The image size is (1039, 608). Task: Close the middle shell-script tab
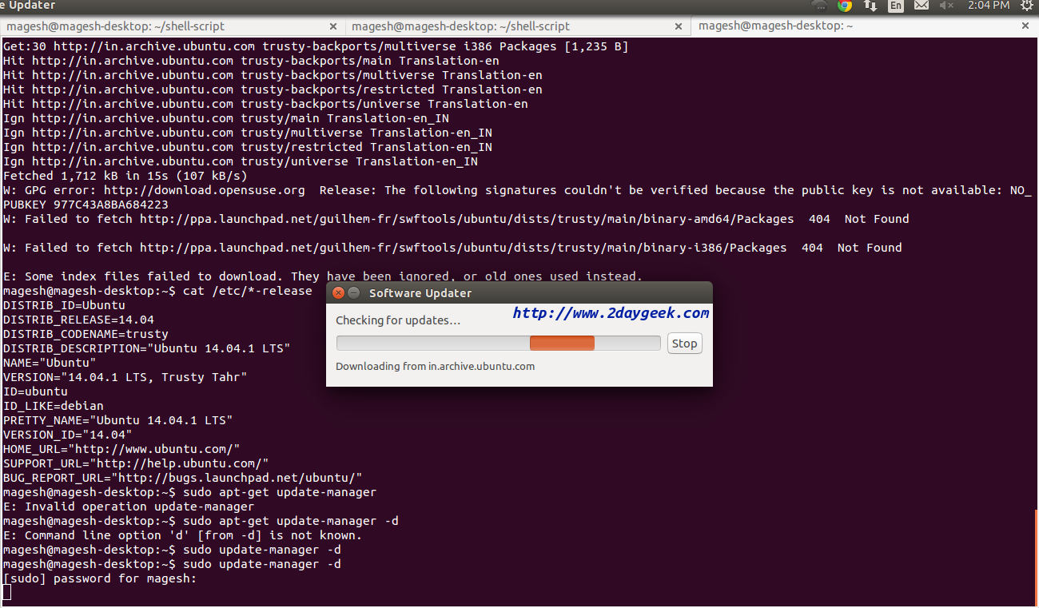coord(679,26)
